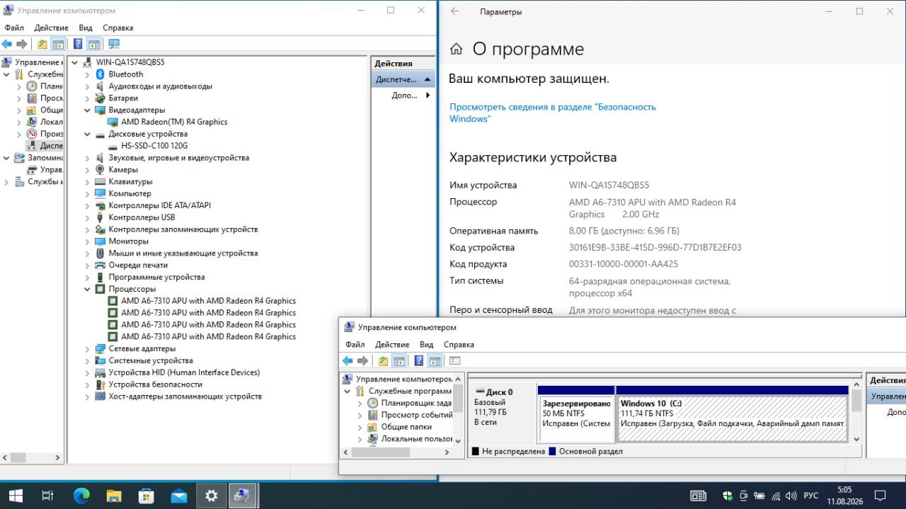Open volume icon in system tray
This screenshot has width=906, height=509.
click(x=792, y=496)
